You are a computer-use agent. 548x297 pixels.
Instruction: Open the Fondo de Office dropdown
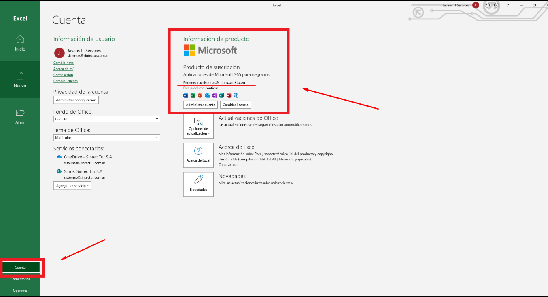coord(107,119)
